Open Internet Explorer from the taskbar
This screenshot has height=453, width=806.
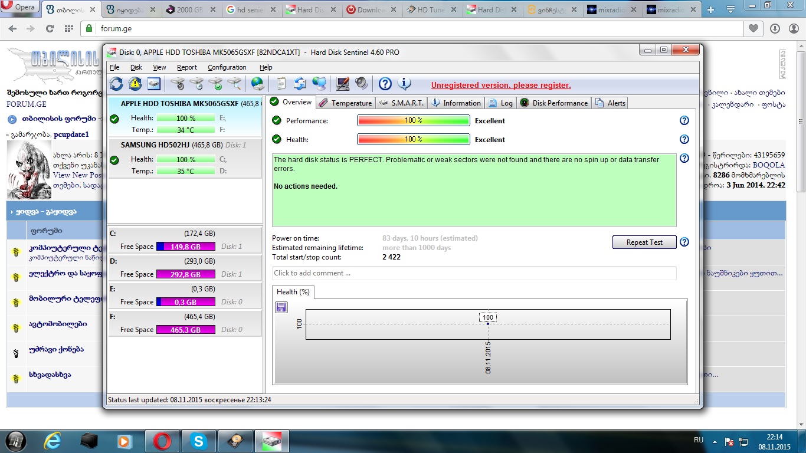[54, 441]
